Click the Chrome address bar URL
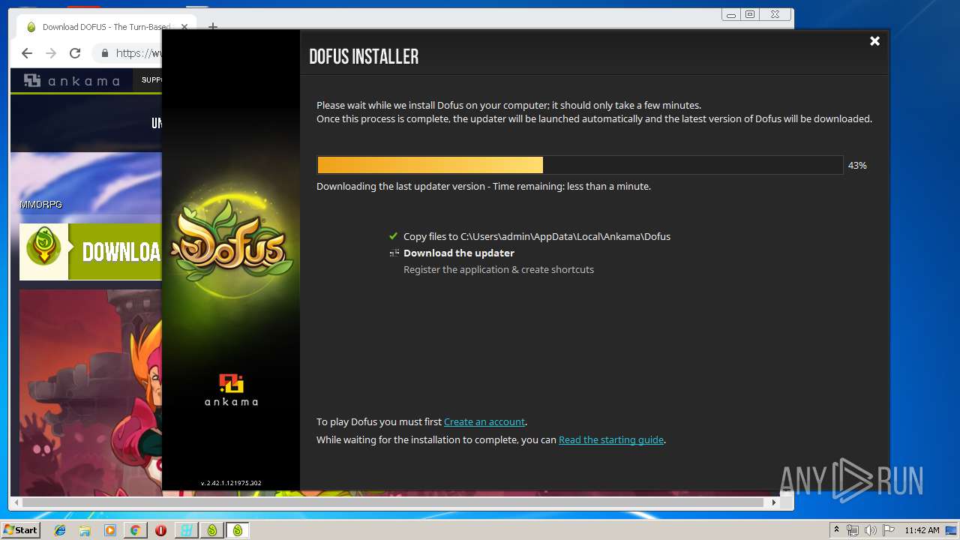 pos(139,53)
